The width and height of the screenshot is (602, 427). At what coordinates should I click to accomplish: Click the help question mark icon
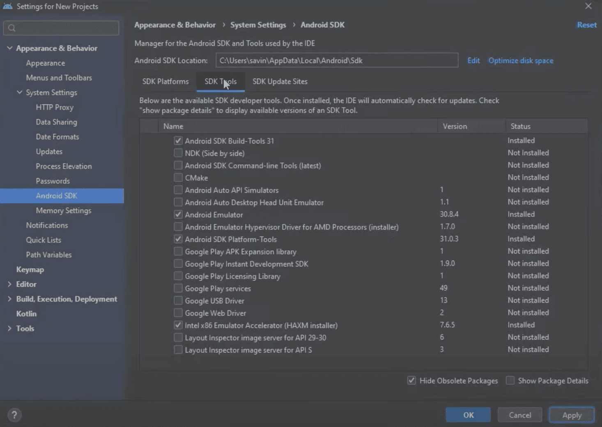click(15, 415)
